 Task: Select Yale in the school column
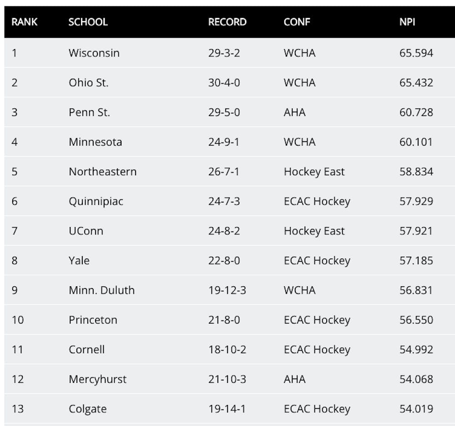pyautogui.click(x=79, y=260)
